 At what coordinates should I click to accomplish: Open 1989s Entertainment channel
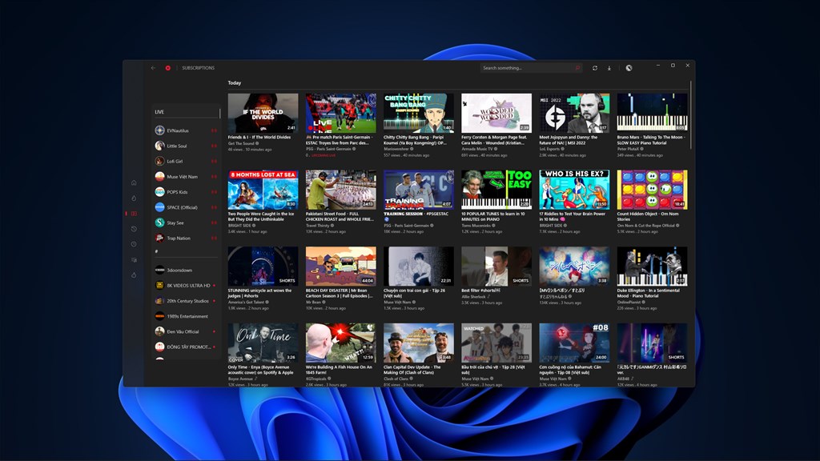(x=187, y=316)
